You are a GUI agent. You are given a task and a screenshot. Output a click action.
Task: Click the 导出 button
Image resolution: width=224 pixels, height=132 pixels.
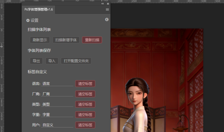[36, 61]
